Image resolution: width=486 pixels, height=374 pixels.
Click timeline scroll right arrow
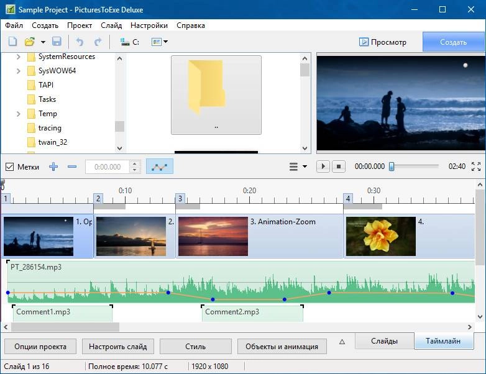470,327
